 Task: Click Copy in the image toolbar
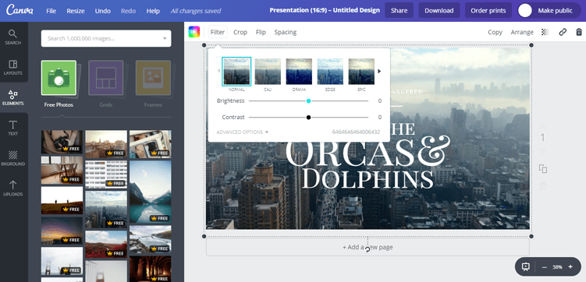[495, 32]
